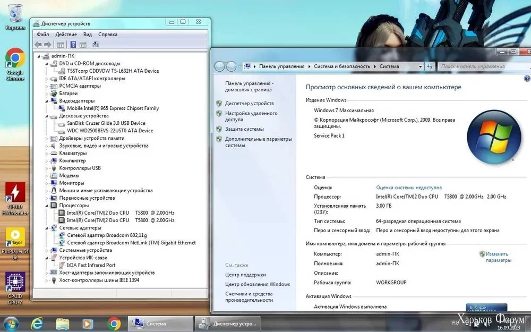Click refresh button beside address bar

pyautogui.click(x=430, y=66)
